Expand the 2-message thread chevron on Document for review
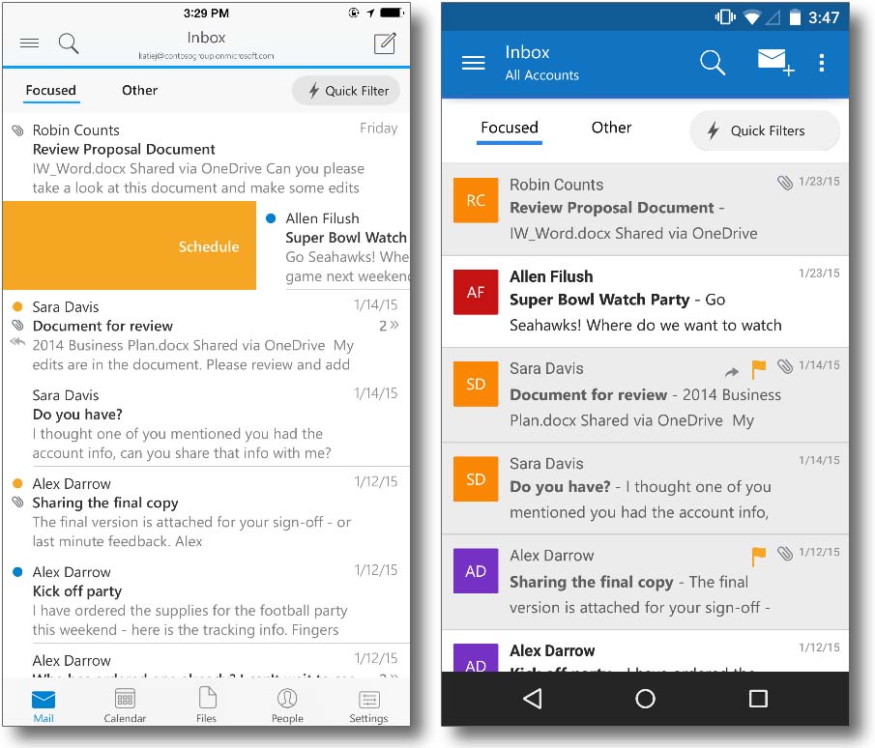The width and height of the screenshot is (875, 748). point(389,325)
